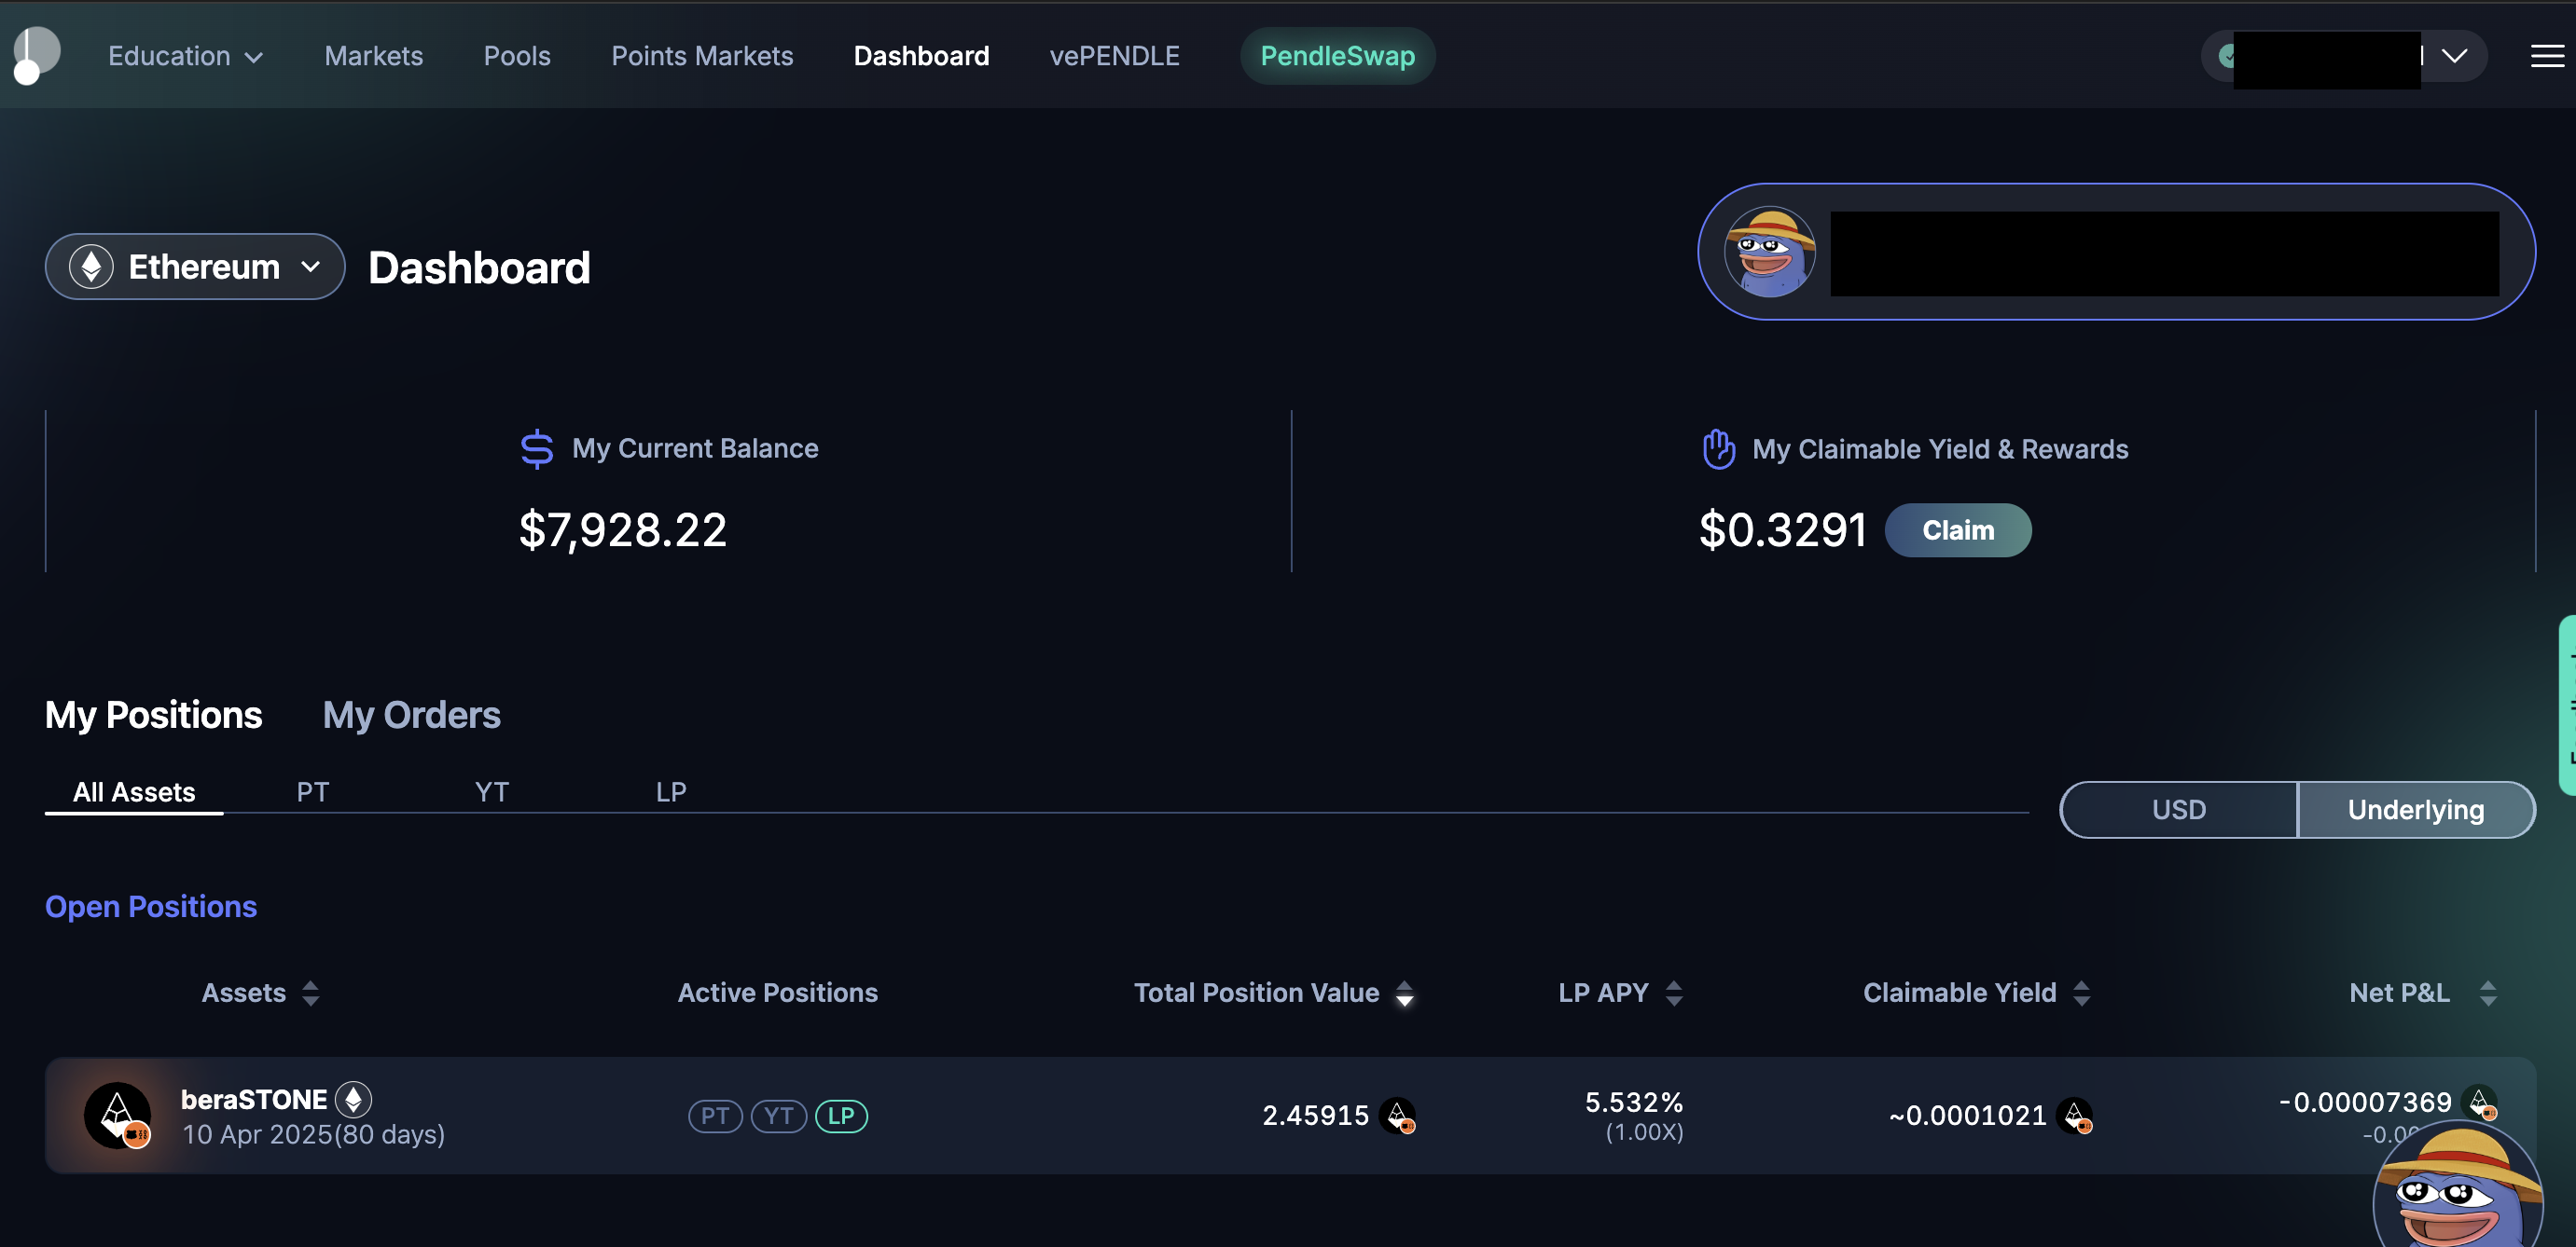The image size is (2576, 1247).
Task: Toggle the LP position tag
Action: [x=841, y=1115]
